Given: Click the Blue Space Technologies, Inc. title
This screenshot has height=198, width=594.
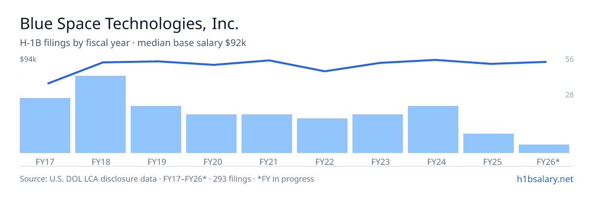Looking at the screenshot, I should [x=129, y=23].
